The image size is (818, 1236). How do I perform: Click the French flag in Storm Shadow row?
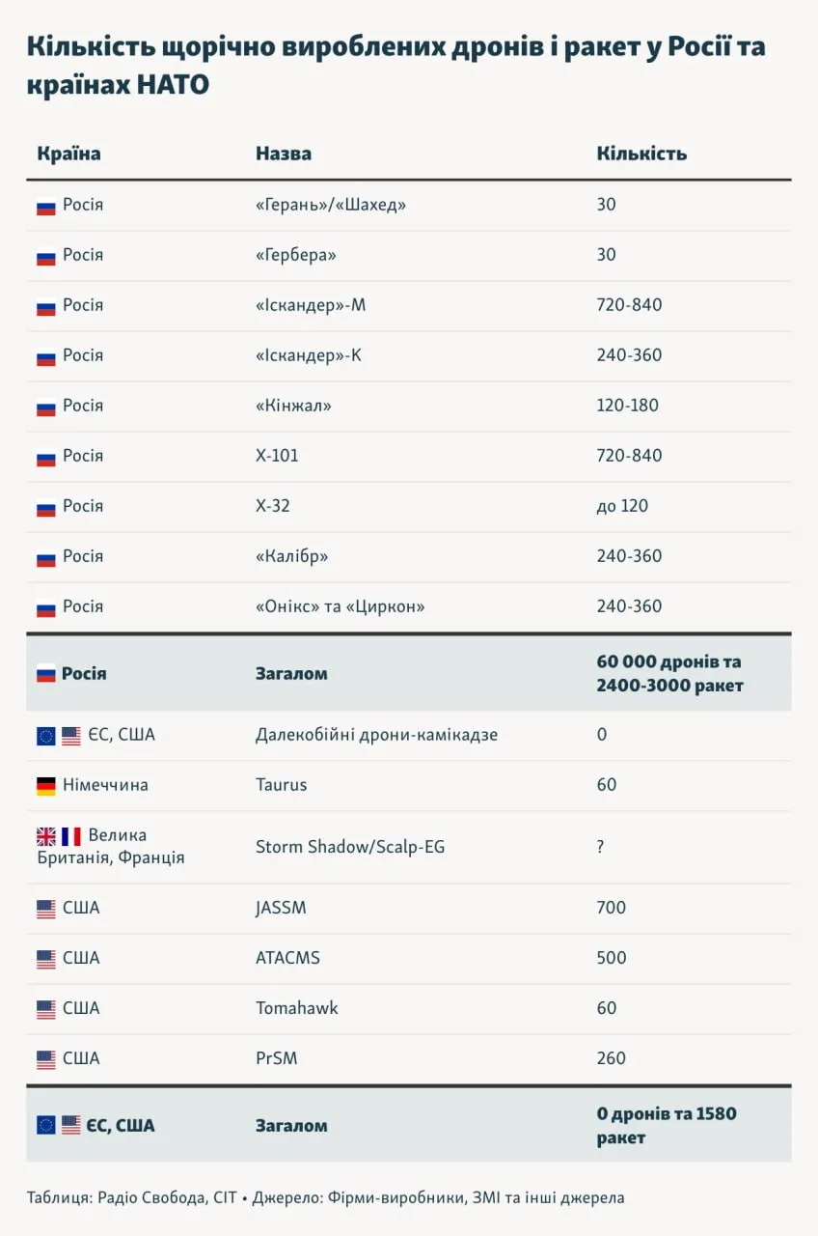[x=71, y=836]
